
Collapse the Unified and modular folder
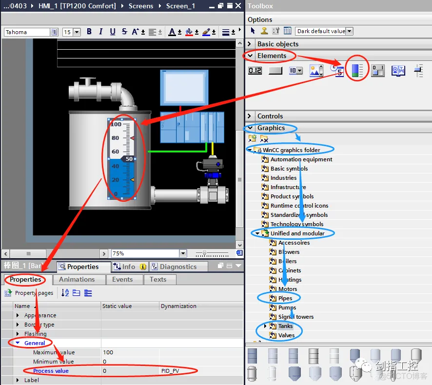257,233
